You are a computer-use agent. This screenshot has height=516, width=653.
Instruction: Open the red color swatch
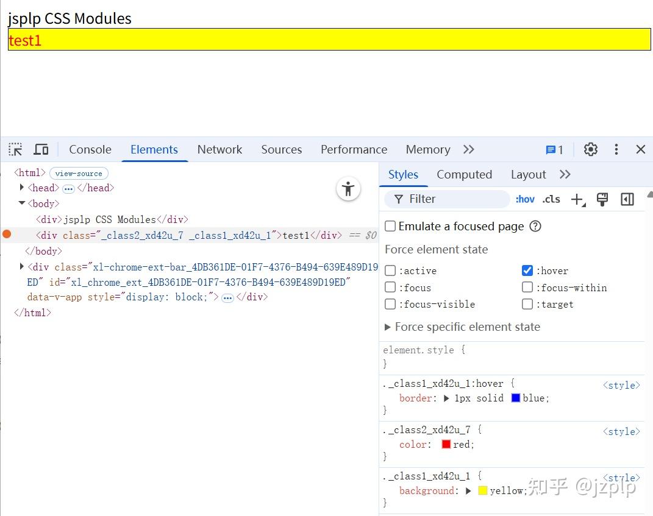pos(446,444)
